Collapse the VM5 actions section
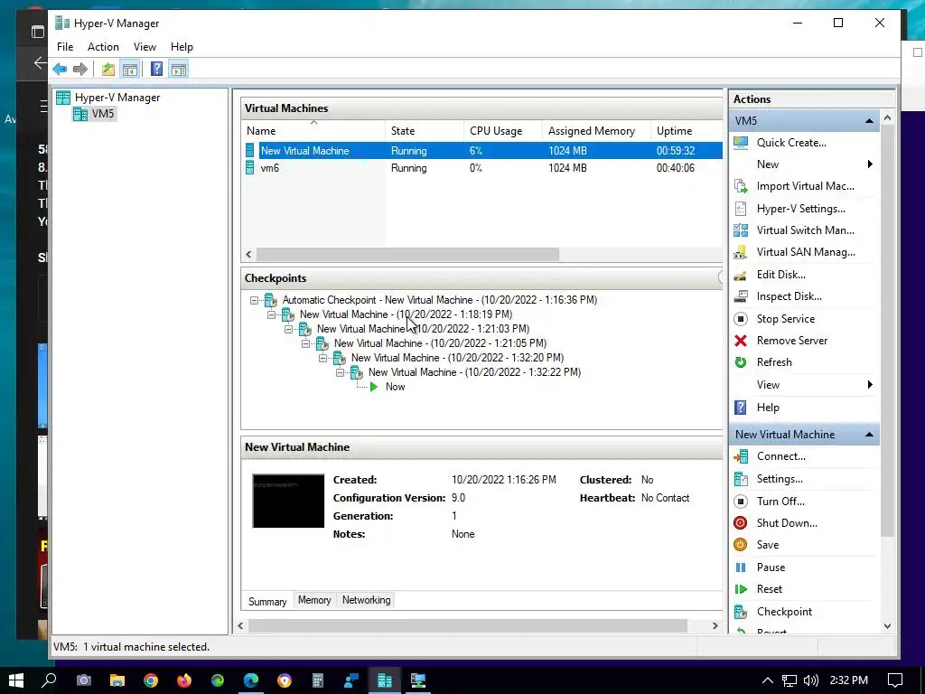This screenshot has width=925, height=694. click(869, 121)
